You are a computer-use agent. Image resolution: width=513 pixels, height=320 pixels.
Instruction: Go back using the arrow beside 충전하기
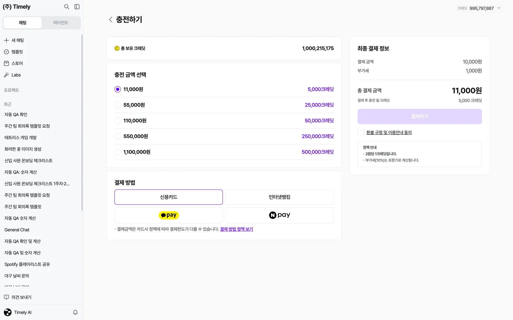click(x=111, y=20)
